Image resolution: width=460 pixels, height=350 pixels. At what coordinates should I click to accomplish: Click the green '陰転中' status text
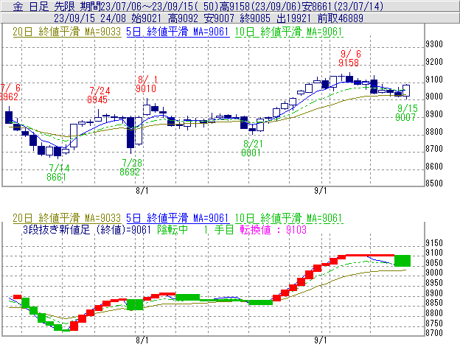coord(172,229)
